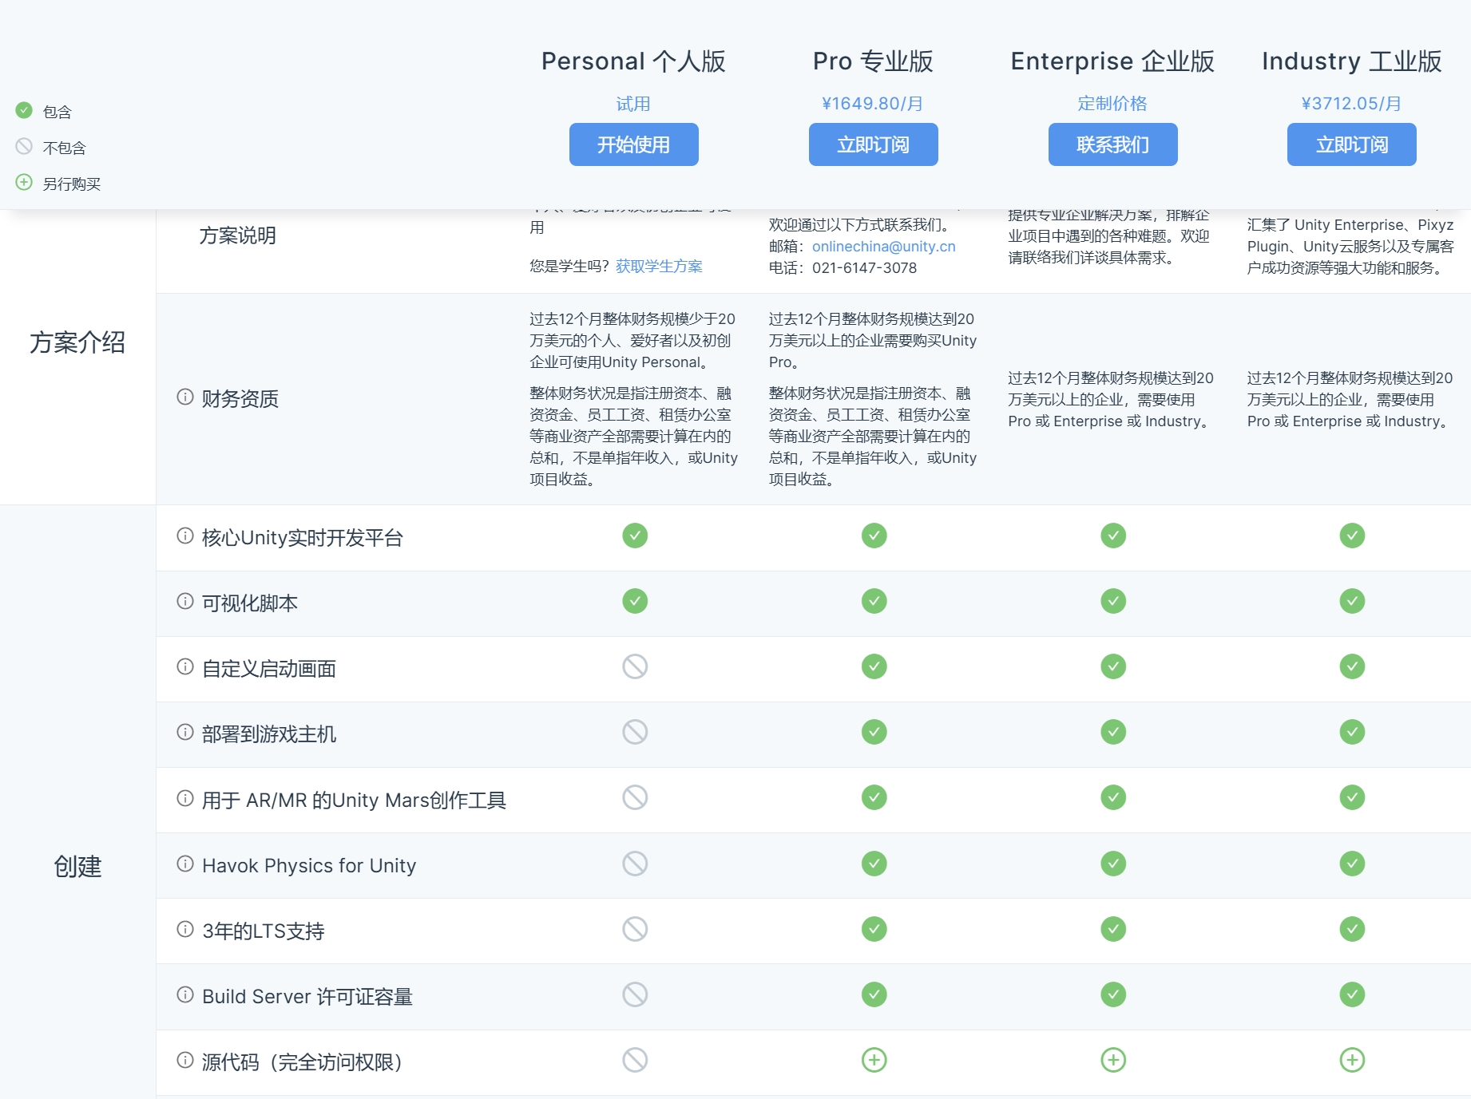Click Industry checkmark in Build Server row

pyautogui.click(x=1352, y=994)
